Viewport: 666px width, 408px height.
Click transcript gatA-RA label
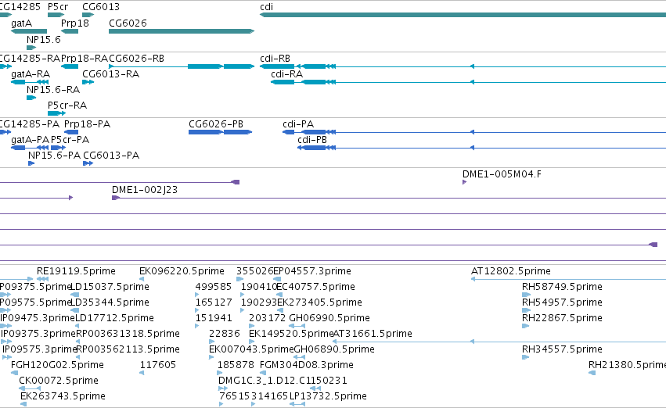[x=31, y=73]
